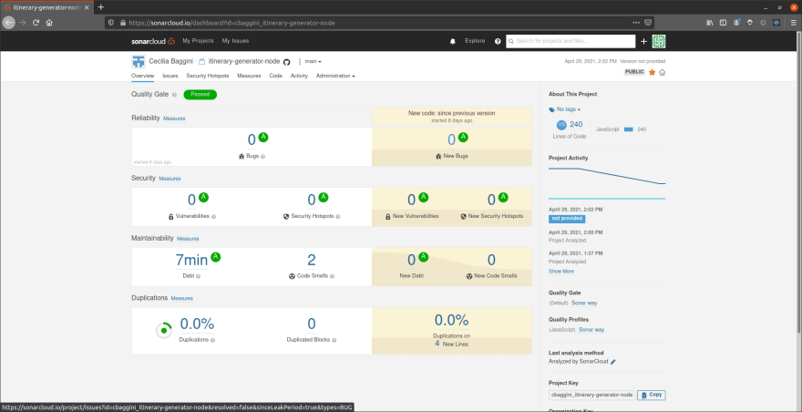Viewport: 802px width, 412px height.
Task: Click the help icon beside Duplicated Blocks
Action: [334, 340]
